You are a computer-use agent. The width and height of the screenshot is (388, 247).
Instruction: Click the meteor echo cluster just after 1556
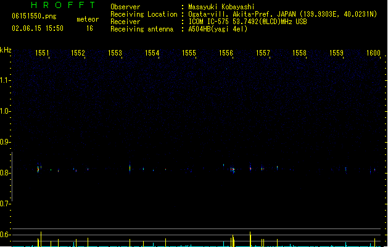(x=233, y=170)
